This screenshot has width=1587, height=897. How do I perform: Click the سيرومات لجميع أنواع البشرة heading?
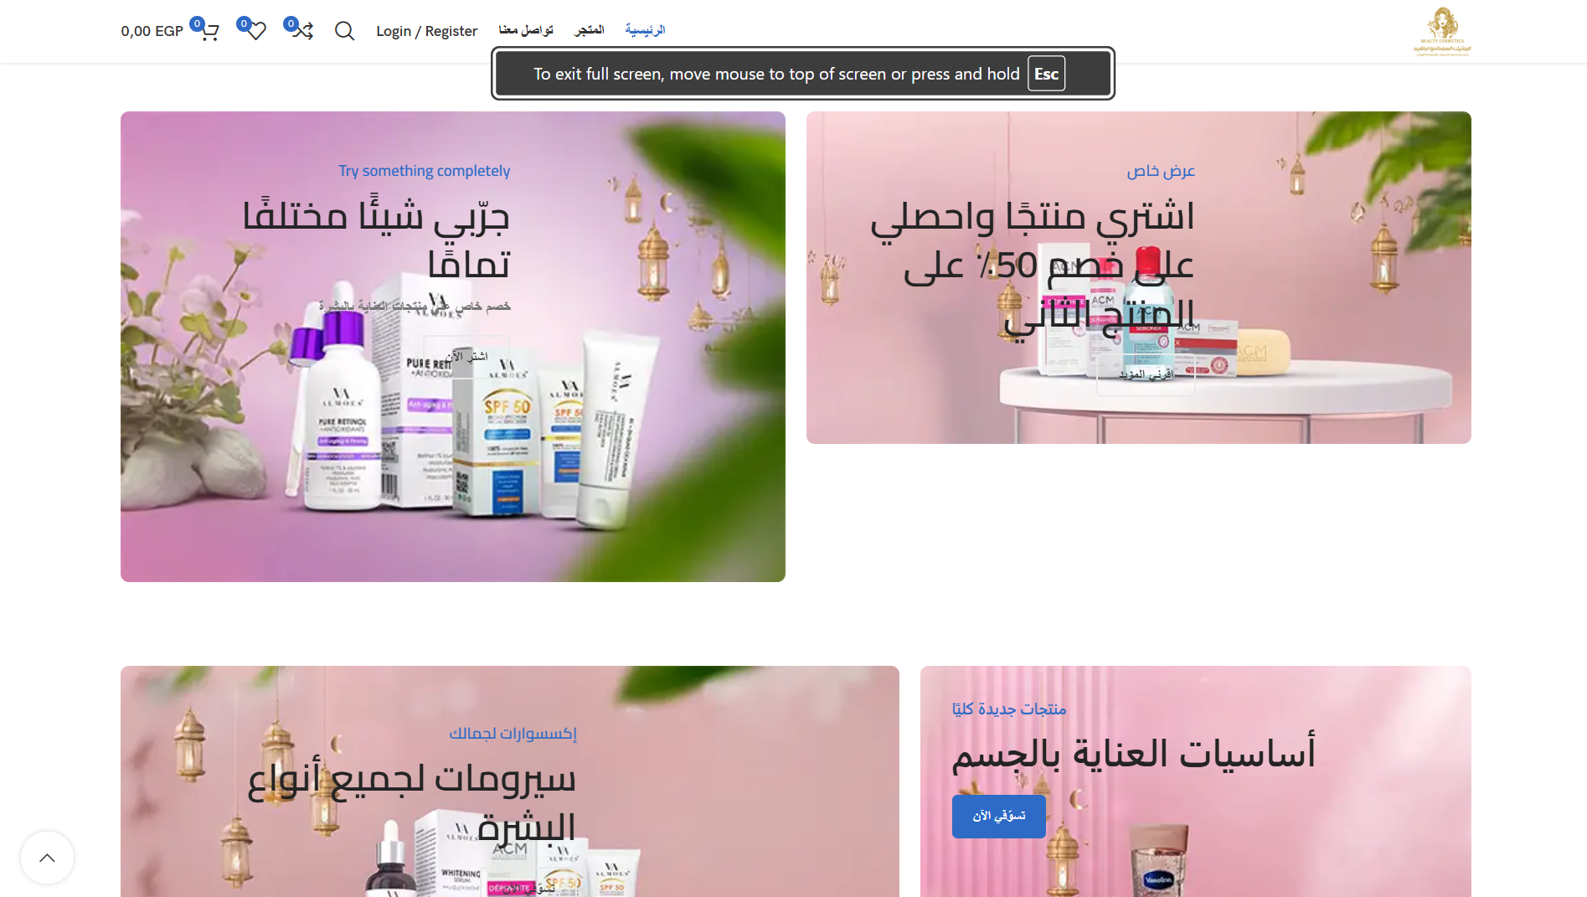[x=411, y=803]
